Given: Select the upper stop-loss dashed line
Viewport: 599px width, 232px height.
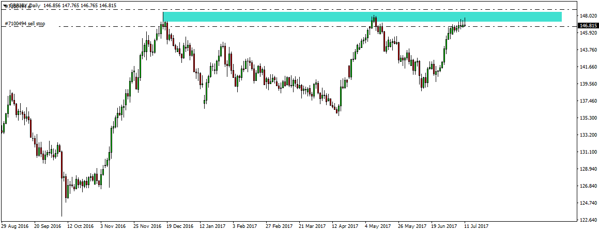Looking at the screenshot, I should click(288, 9).
